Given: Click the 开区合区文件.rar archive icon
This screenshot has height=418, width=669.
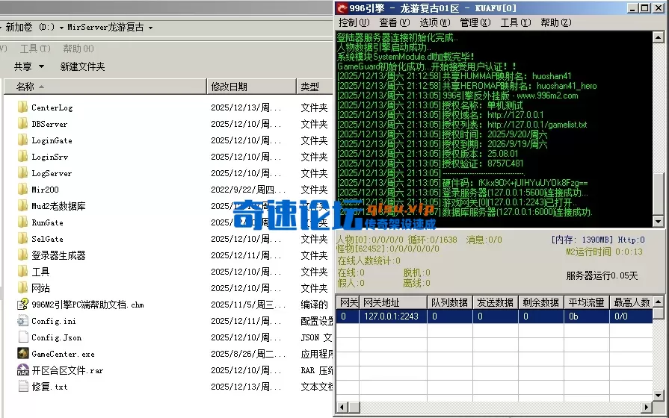Looking at the screenshot, I should pos(22,369).
